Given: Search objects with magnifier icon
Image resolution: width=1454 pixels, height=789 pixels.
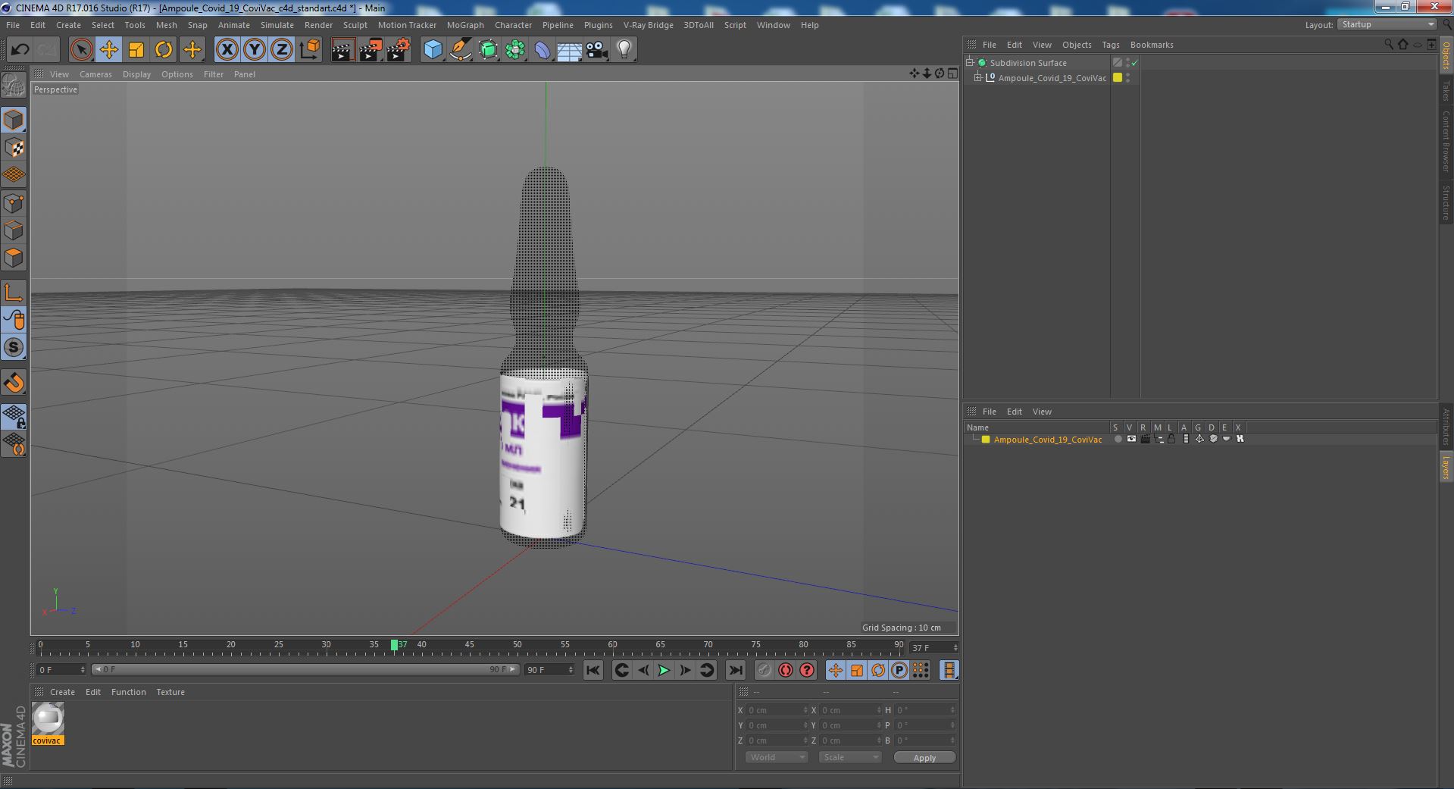Looking at the screenshot, I should pos(1389,45).
